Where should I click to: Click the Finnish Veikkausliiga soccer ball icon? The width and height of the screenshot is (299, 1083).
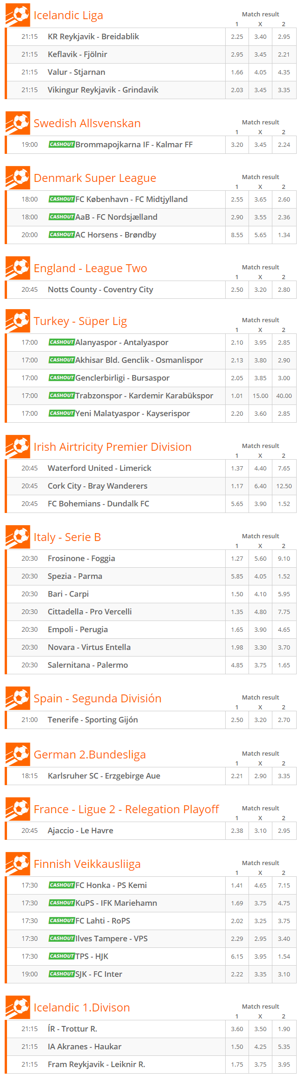click(x=18, y=864)
